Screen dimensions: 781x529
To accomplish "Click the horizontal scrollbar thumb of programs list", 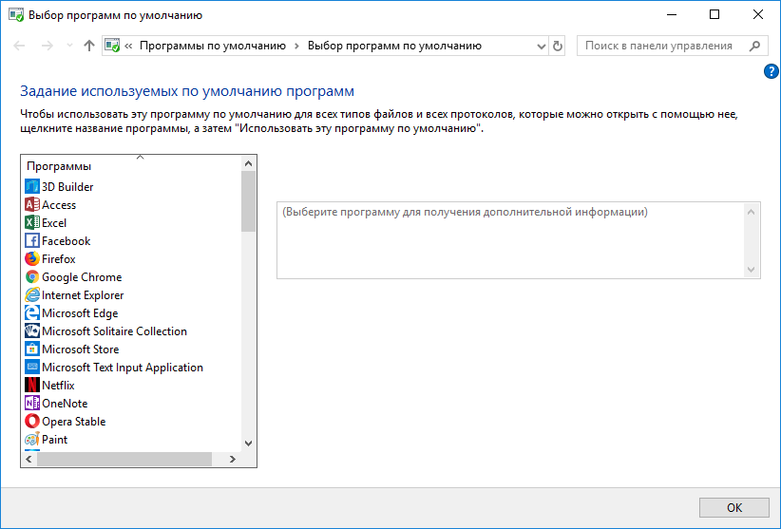I will [124, 459].
